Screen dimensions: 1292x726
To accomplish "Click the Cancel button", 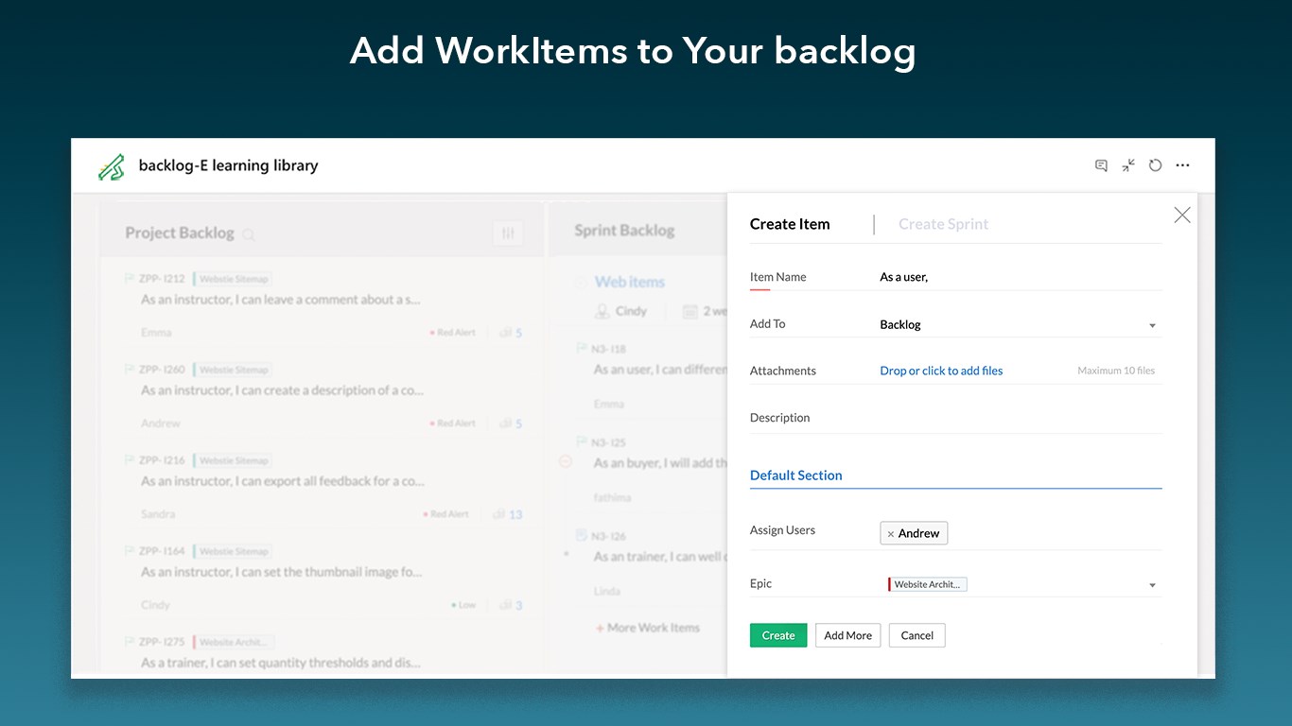I will (x=917, y=635).
